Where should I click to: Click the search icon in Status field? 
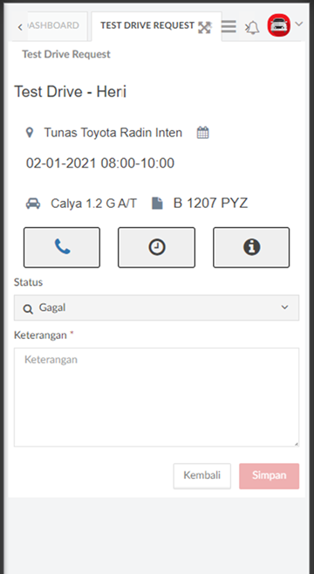coord(28,308)
